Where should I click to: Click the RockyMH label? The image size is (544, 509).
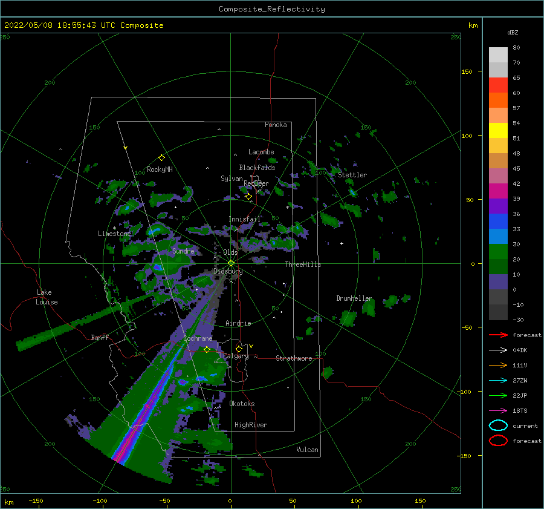click(160, 169)
